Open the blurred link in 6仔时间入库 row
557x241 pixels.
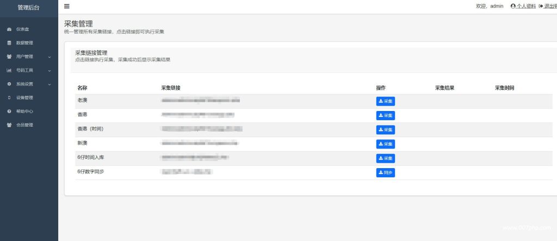pyautogui.click(x=194, y=157)
